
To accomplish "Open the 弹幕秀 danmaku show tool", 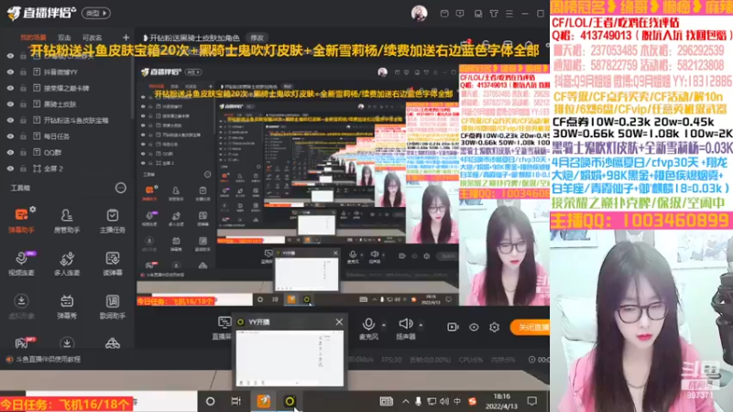I will [x=67, y=307].
